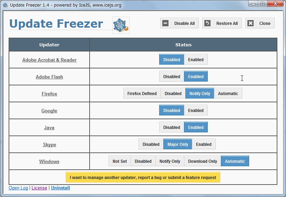The image size is (286, 197).
Task: Click the yellow feature request button
Action: point(143,177)
